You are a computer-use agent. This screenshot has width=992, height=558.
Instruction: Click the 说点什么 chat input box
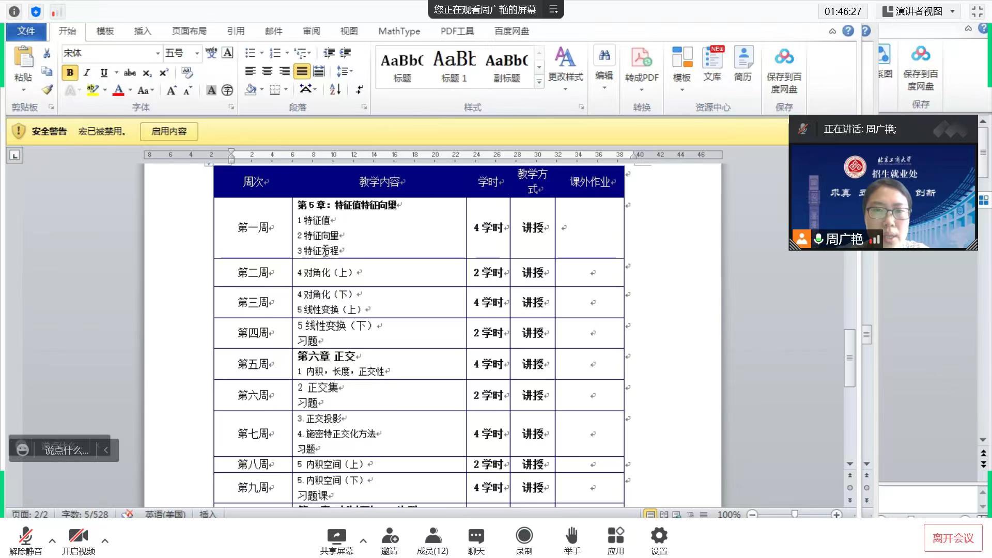[66, 450]
